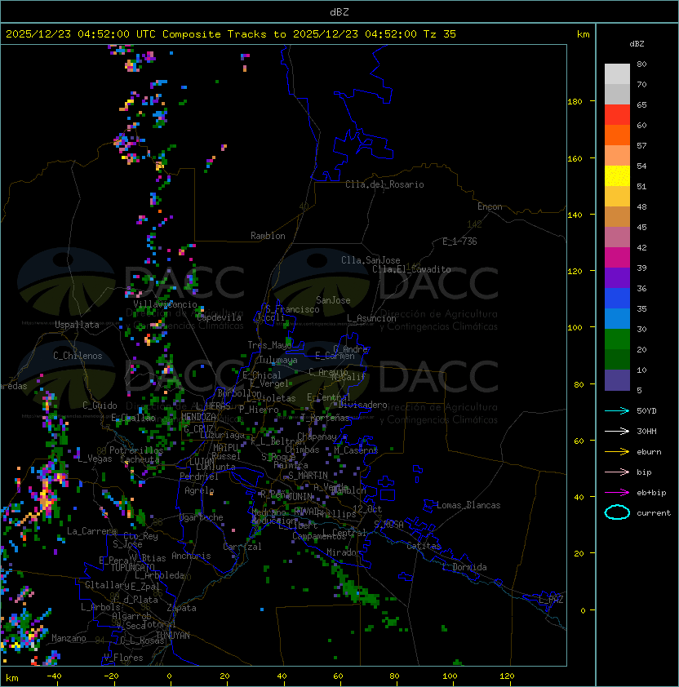Click the '-40' km tick on bottom axis
Image resolution: width=679 pixels, height=687 pixels.
tap(54, 676)
